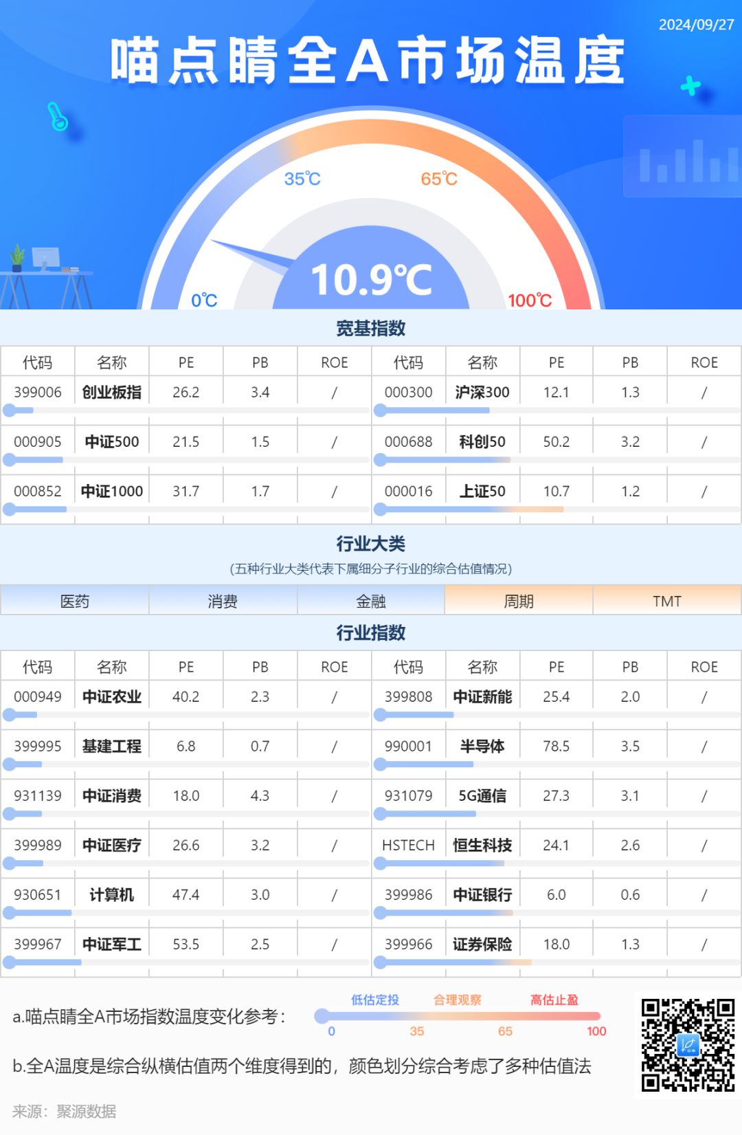
Task: Click PE value 6.0 for 中证银行
Action: click(556, 894)
